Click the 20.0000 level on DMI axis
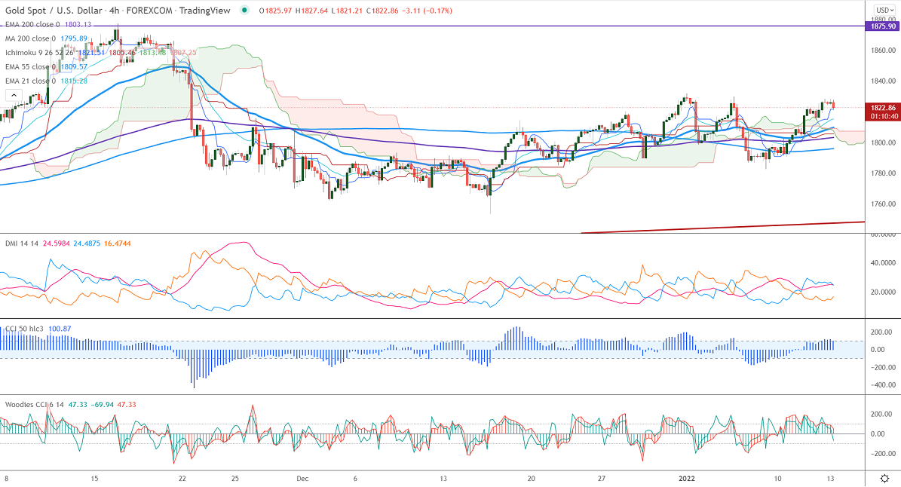 (883, 292)
